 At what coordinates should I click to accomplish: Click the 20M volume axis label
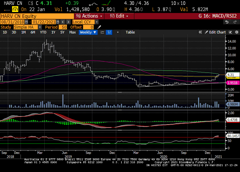coord(231,95)
